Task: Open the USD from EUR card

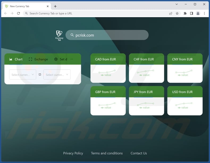Action: (x=185, y=101)
